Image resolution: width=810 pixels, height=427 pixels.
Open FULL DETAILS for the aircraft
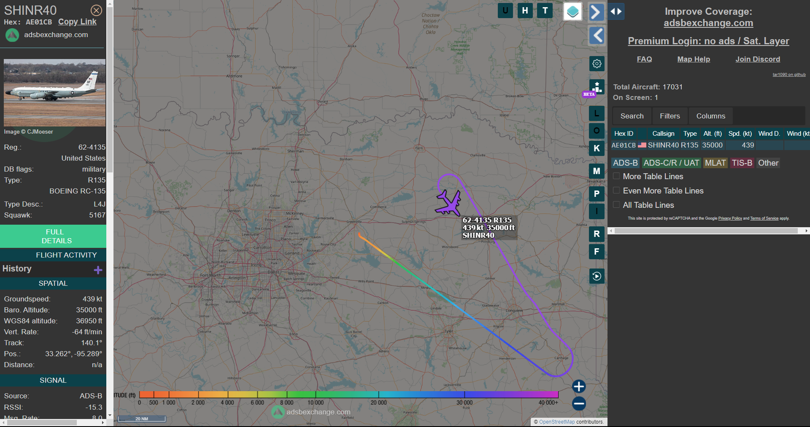click(x=53, y=236)
